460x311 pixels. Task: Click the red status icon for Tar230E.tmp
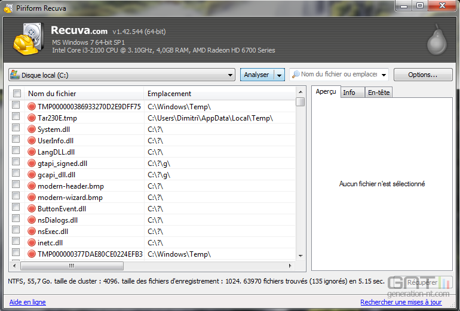(x=32, y=118)
